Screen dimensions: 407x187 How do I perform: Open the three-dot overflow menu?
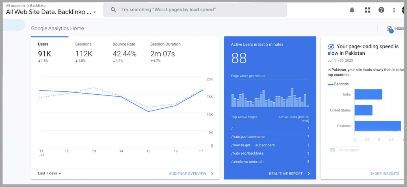pos(394,10)
